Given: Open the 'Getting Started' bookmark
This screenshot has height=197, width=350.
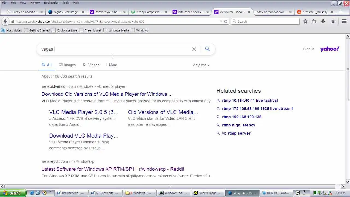Looking at the screenshot, I should pyautogui.click(x=37, y=30).
